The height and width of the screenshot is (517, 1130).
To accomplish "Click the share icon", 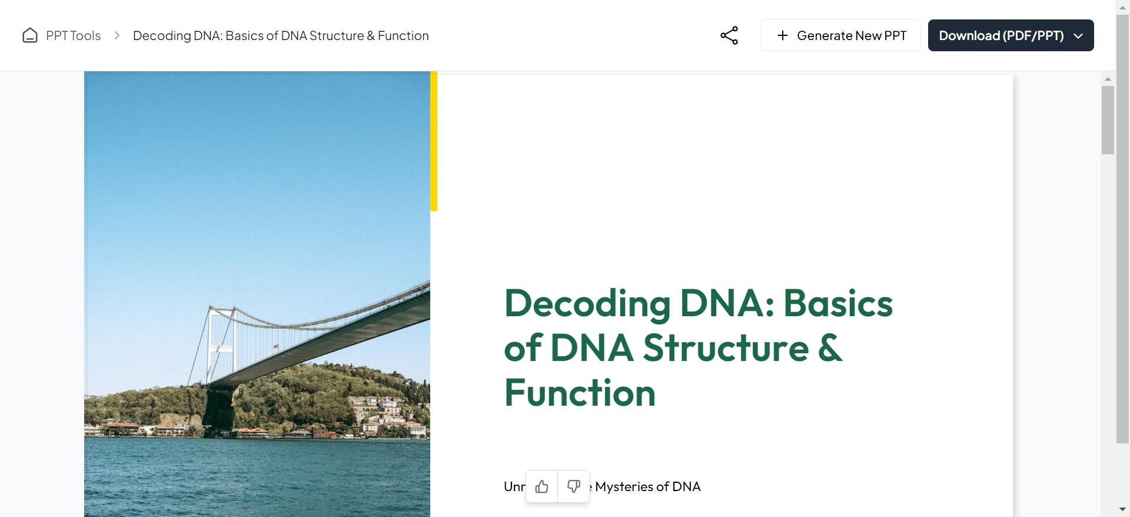I will click(729, 35).
